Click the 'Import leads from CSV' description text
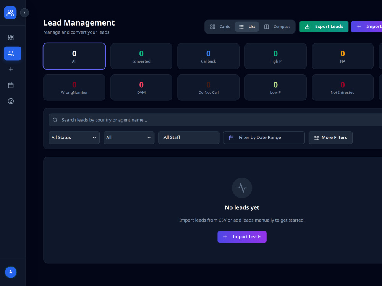382x286 pixels. click(x=242, y=220)
